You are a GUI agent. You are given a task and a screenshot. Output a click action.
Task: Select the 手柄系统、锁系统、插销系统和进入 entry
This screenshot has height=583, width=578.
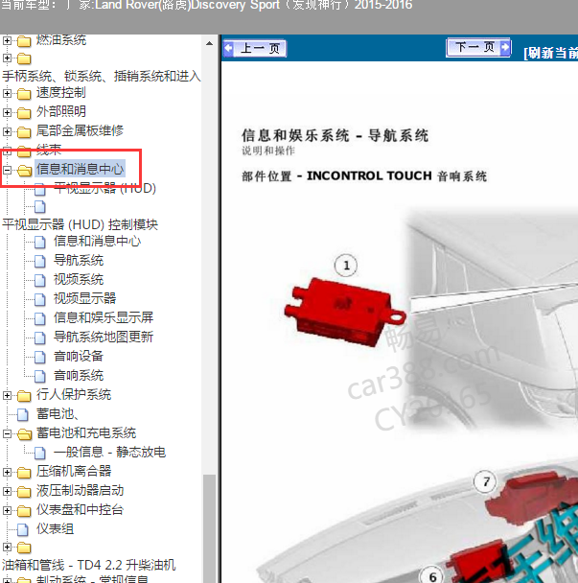coord(101,76)
